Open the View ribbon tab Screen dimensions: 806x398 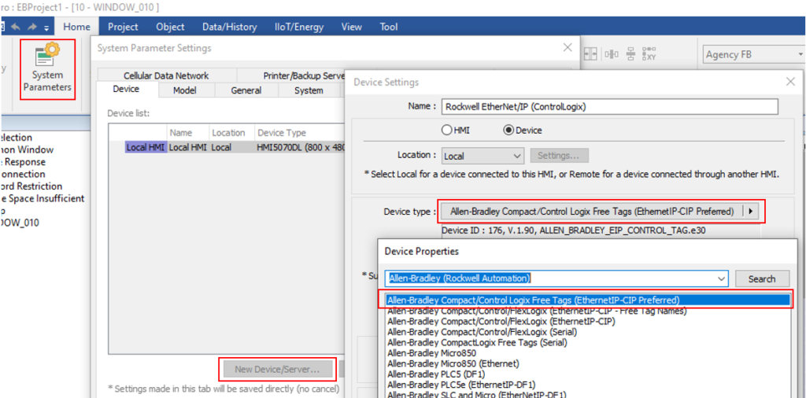coord(352,27)
